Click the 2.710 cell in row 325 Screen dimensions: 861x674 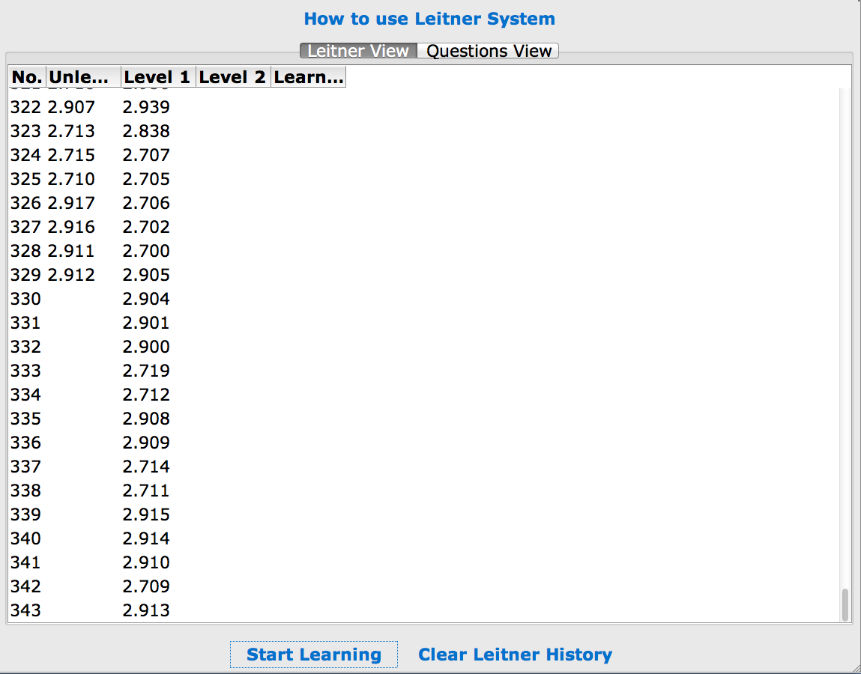click(71, 179)
